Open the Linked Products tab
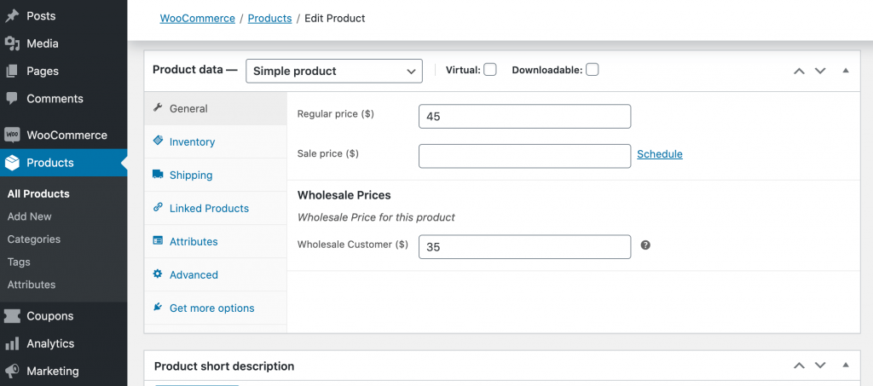873x386 pixels. click(x=216, y=208)
